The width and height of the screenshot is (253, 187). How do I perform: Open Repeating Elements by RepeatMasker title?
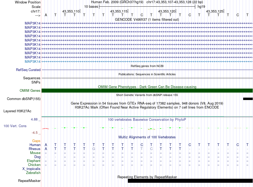[147, 177]
